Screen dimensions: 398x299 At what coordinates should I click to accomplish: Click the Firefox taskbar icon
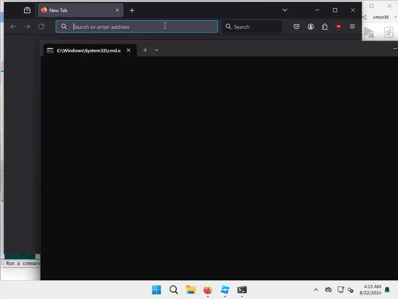click(208, 290)
